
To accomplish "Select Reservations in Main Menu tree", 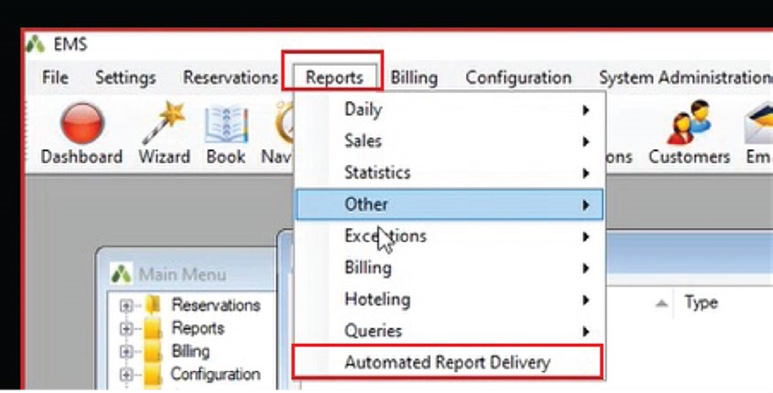I will (x=216, y=306).
